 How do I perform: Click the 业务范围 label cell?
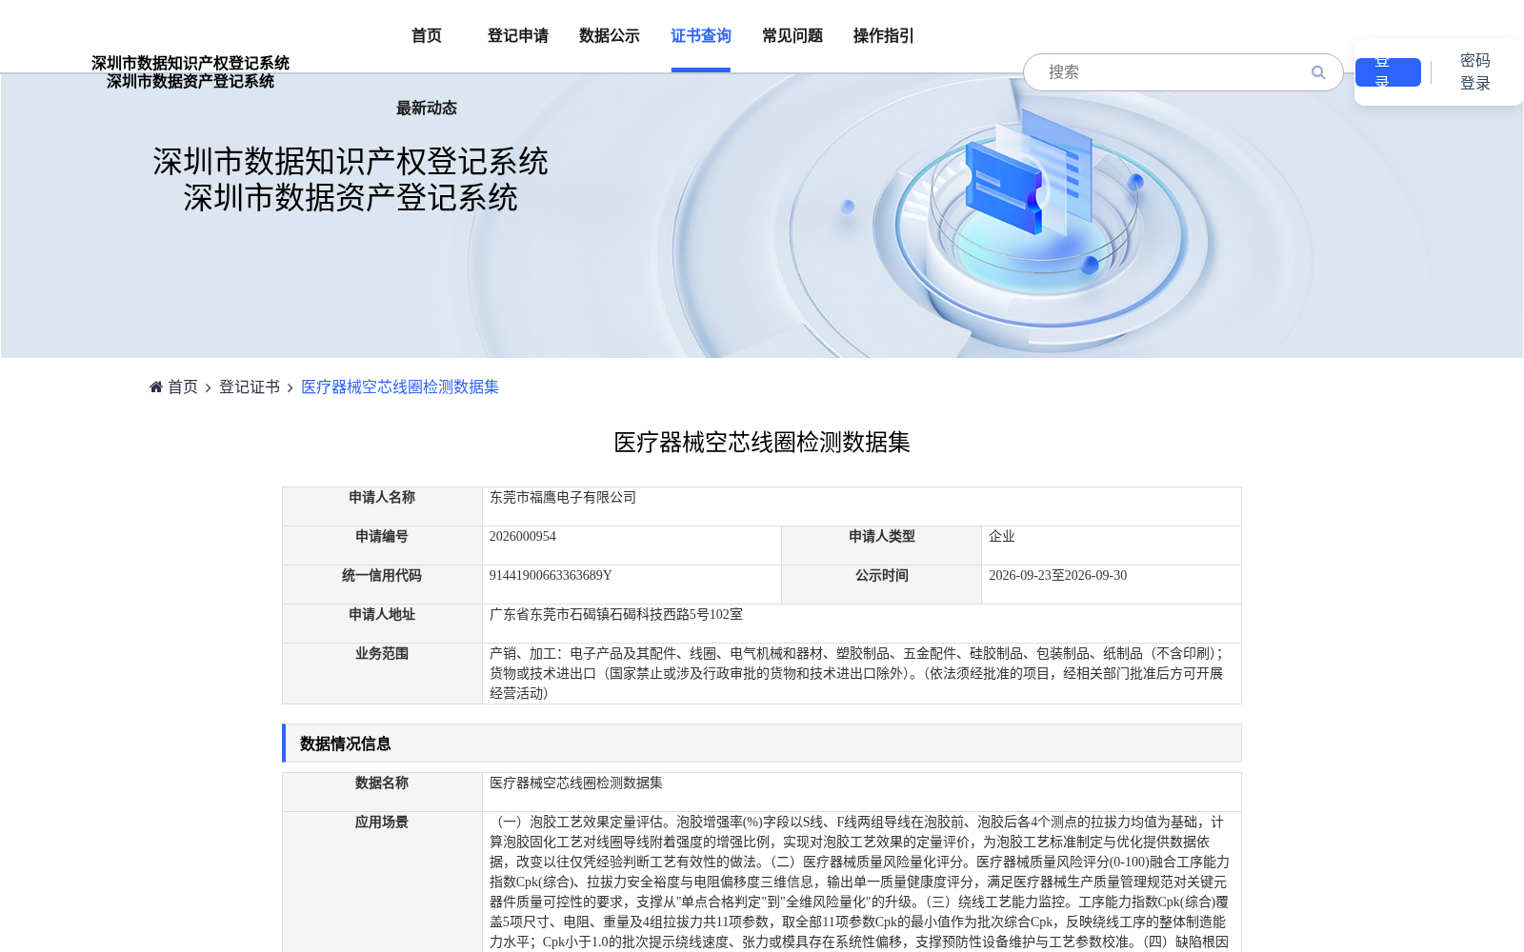(x=382, y=673)
